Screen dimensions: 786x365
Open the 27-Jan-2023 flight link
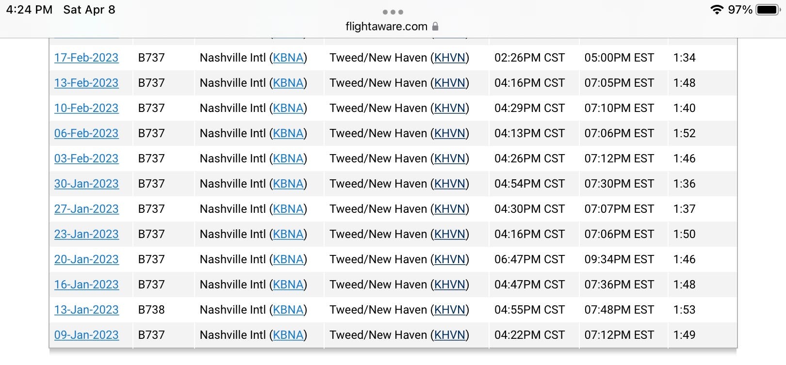[86, 209]
